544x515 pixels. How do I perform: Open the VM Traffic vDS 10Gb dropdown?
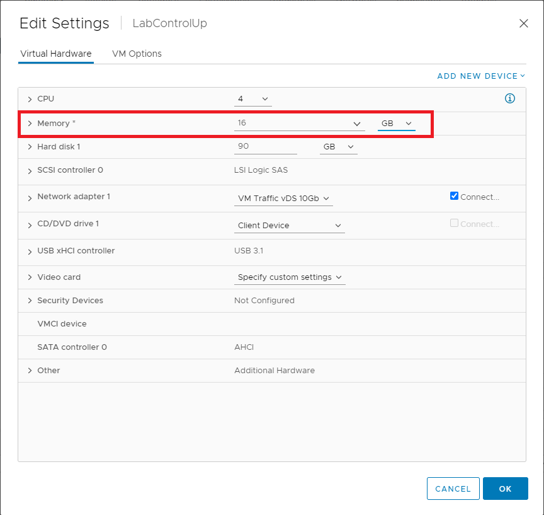pyautogui.click(x=283, y=199)
